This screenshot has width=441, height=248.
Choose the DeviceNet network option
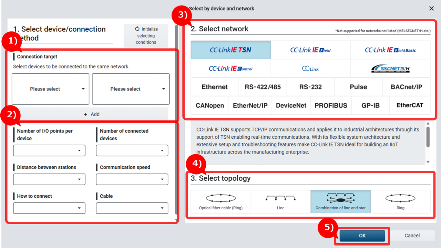(x=291, y=106)
